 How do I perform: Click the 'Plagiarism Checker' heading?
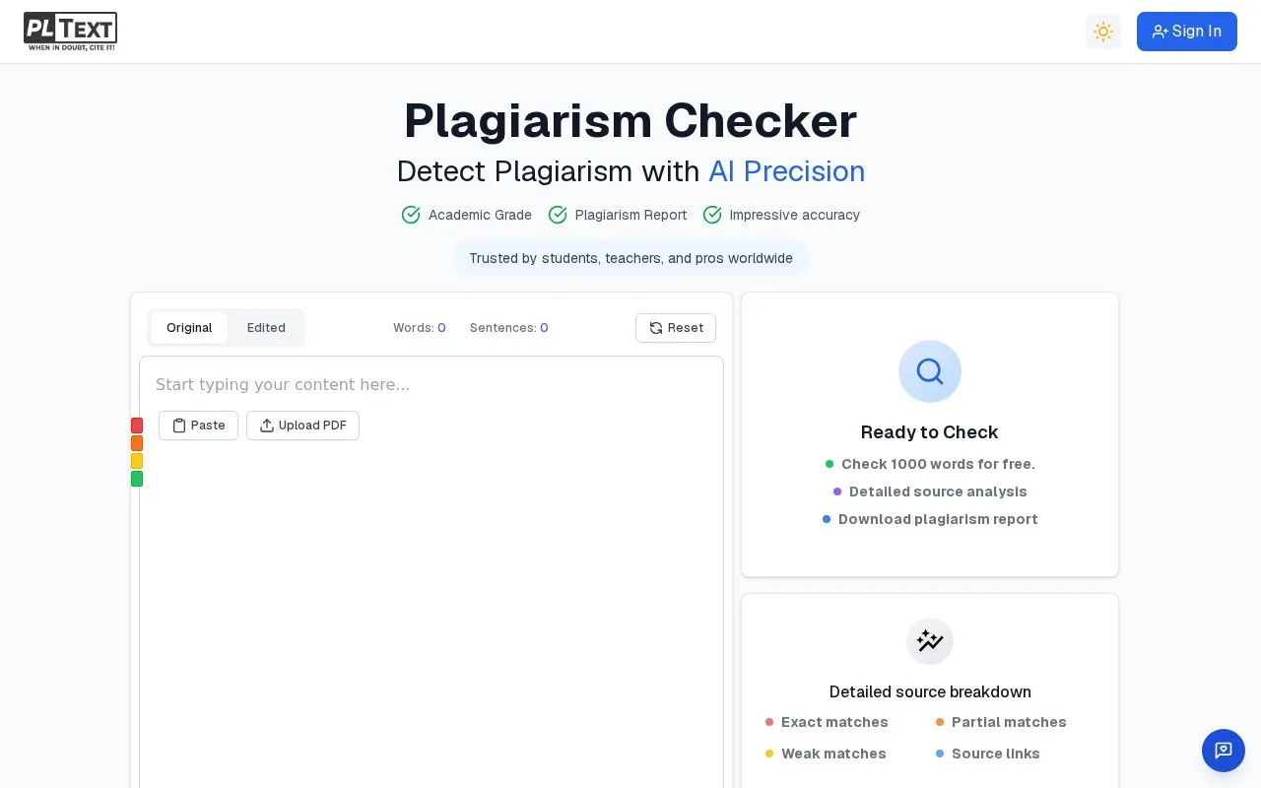click(x=630, y=121)
